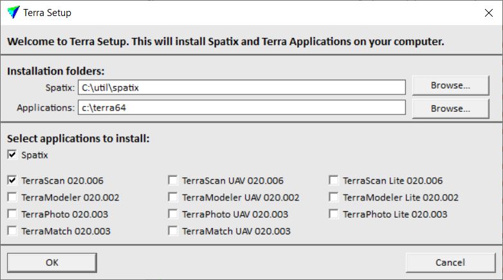The image size is (503, 280).
Task: Browse for the Spatix installation folder
Action: (x=450, y=85)
